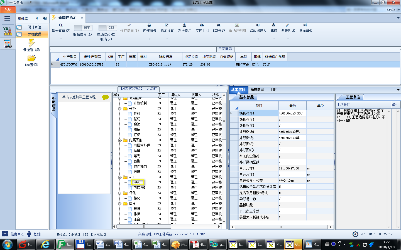
Task: Click the 参数 column header
Action: click(292, 106)
